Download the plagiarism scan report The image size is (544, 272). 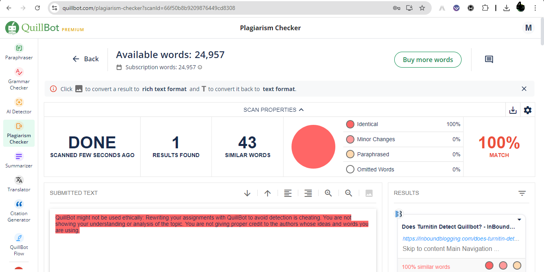[513, 110]
